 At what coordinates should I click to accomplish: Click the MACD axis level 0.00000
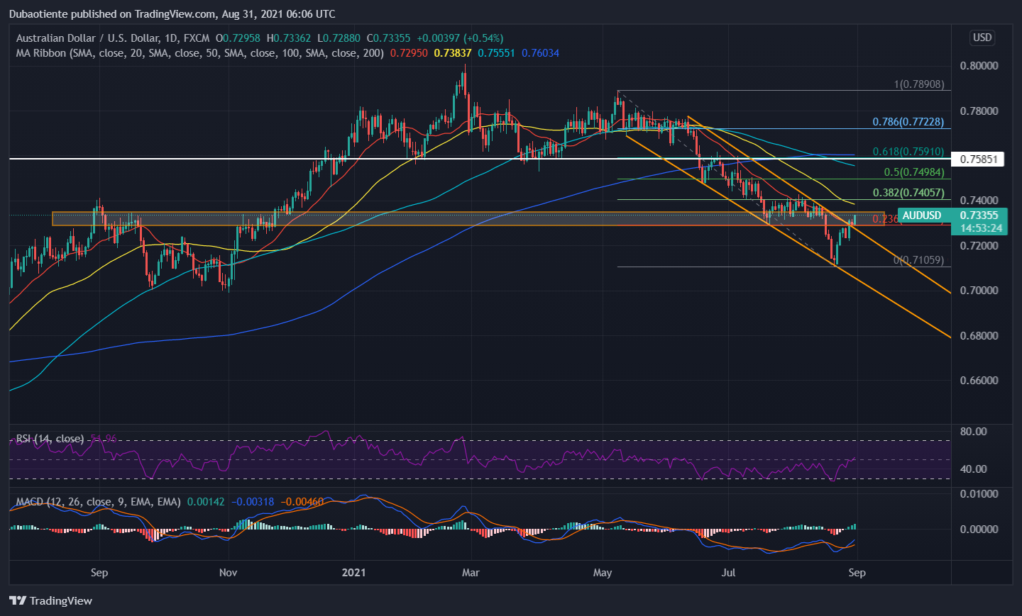point(979,530)
